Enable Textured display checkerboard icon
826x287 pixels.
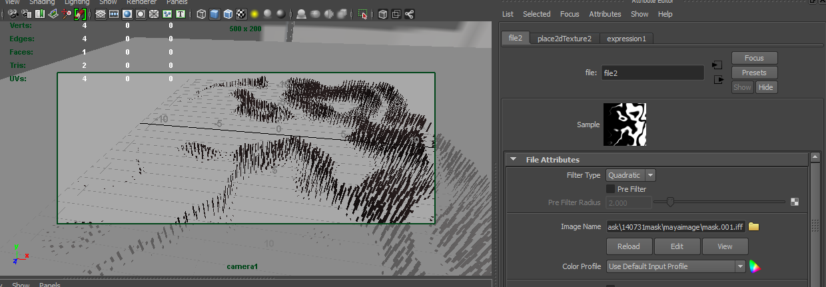point(241,13)
